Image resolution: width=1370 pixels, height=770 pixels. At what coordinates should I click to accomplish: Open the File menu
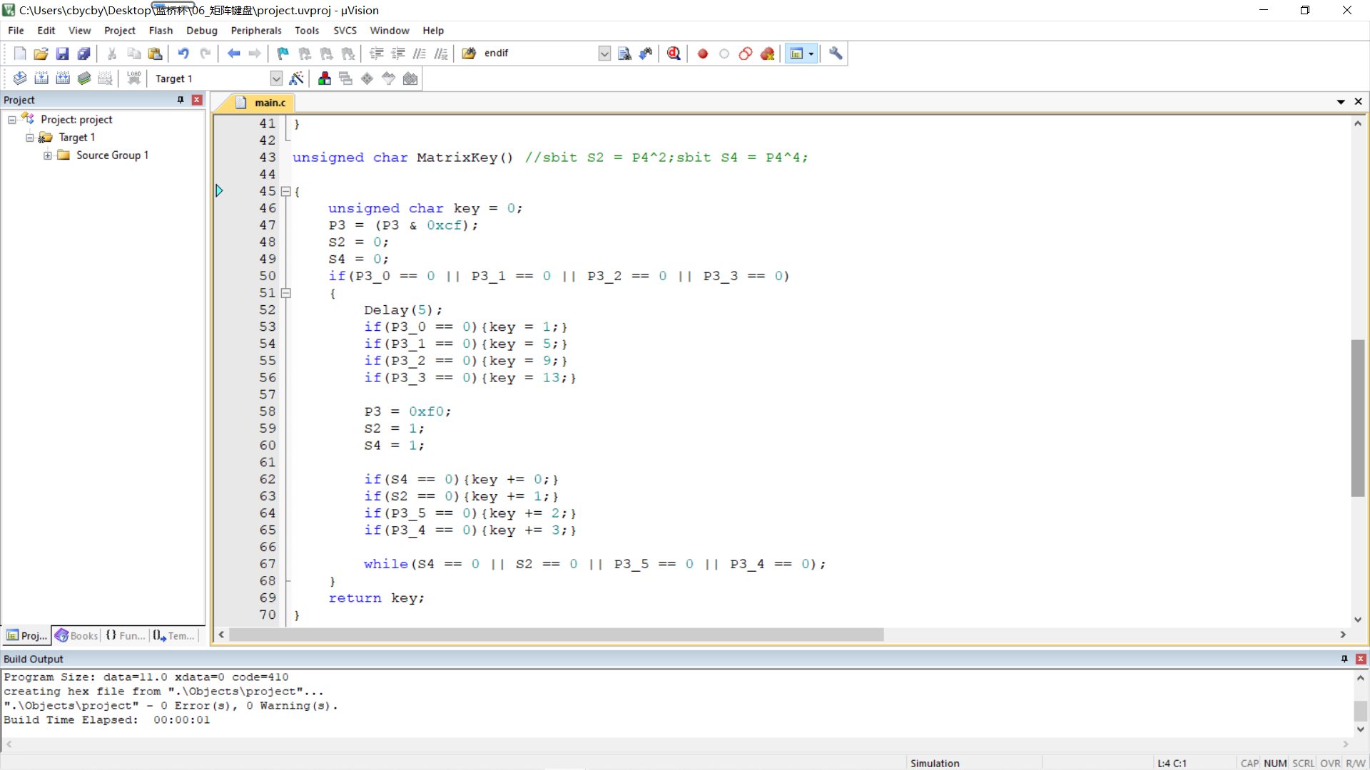click(x=16, y=31)
